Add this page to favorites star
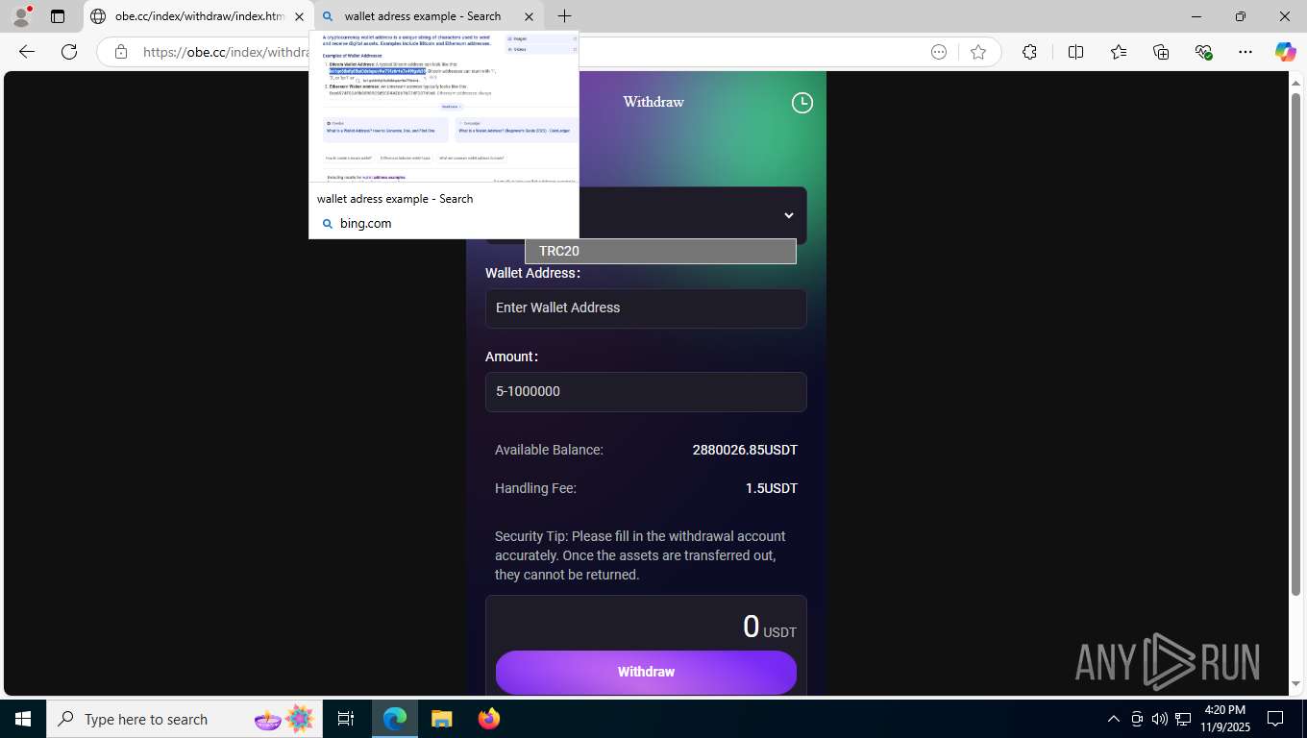 tap(978, 52)
